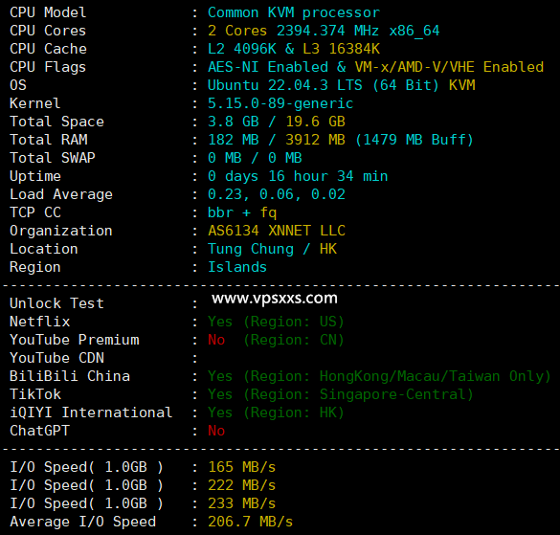Viewport: 560px width, 535px height.
Task: Click the www.vpsxxs.com watermark link
Action: [x=275, y=299]
